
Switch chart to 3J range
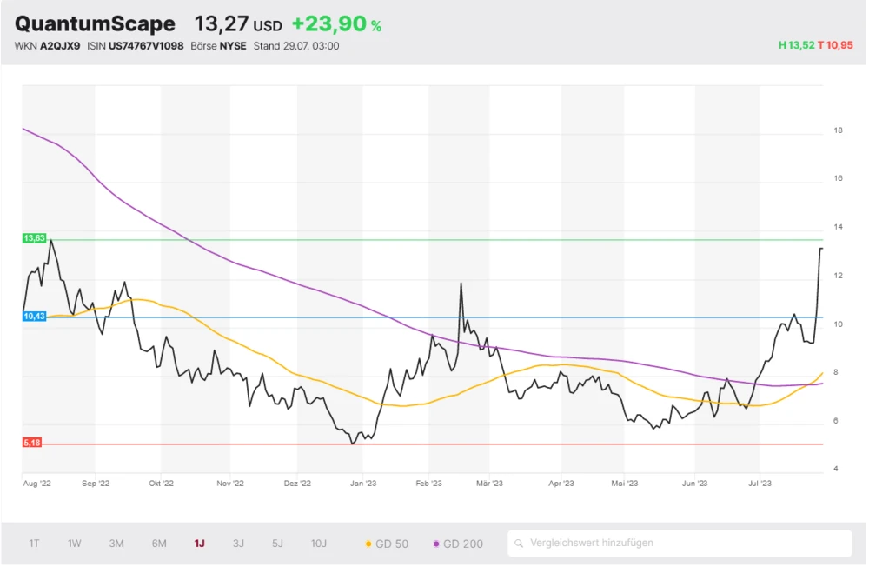point(238,544)
